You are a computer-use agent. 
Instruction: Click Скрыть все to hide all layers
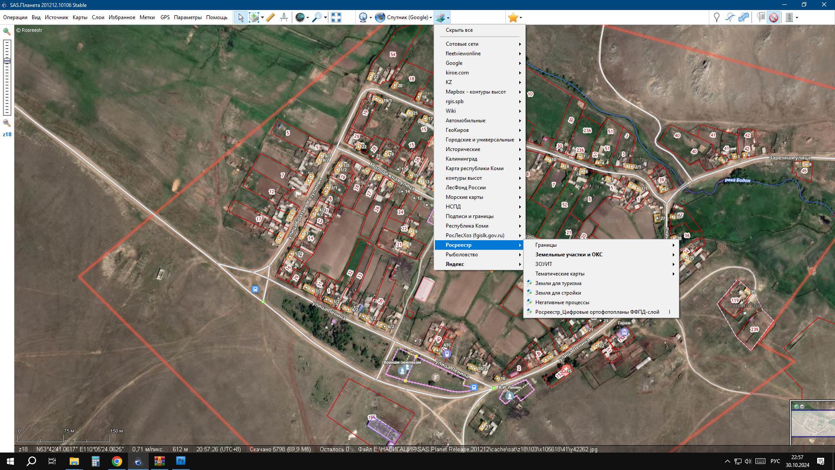(459, 30)
